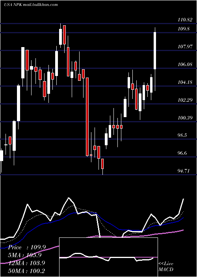Click the '5MA : 105.9' readout
This screenshot has height=277, width=197.
pyautogui.click(x=24, y=255)
